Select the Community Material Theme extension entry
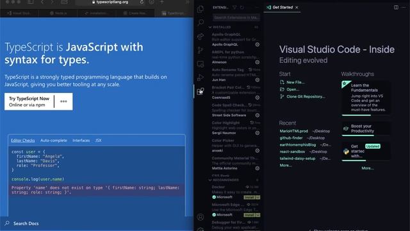 (235, 163)
